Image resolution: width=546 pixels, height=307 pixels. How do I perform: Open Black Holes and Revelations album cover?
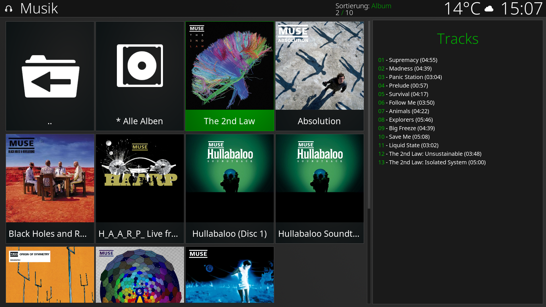(50, 178)
